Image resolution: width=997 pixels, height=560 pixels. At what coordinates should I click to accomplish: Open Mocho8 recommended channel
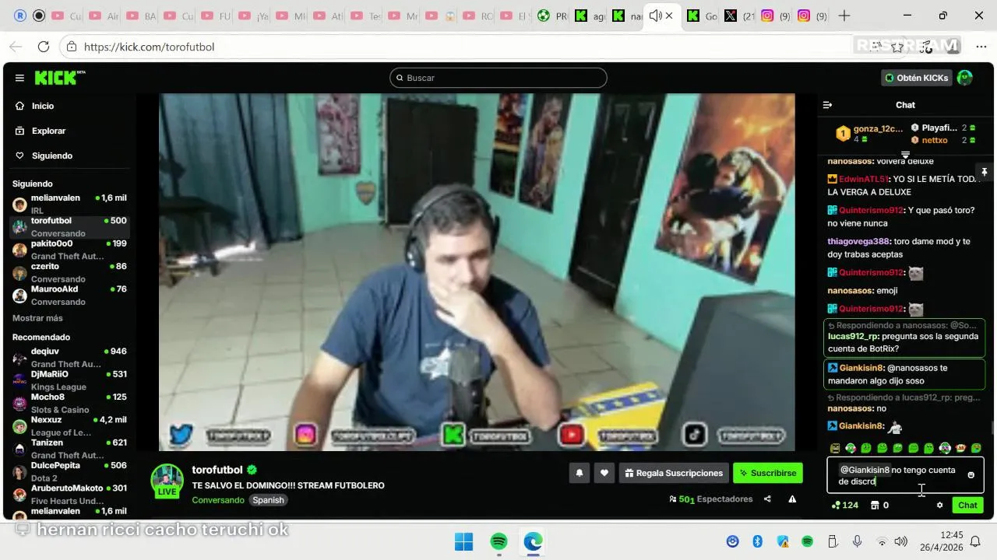[x=69, y=403]
